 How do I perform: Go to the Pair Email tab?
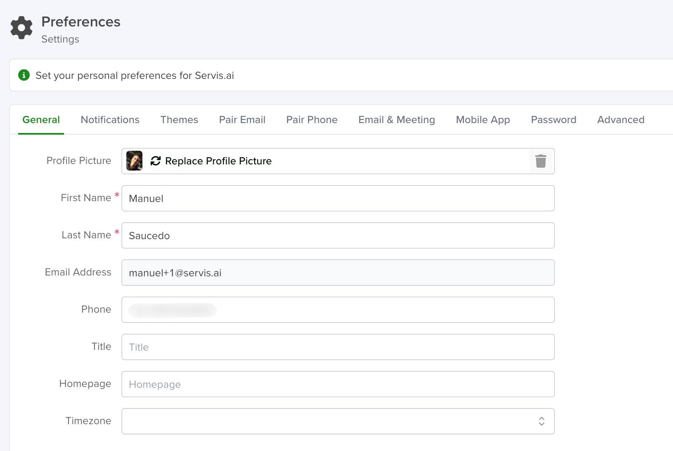tap(242, 120)
